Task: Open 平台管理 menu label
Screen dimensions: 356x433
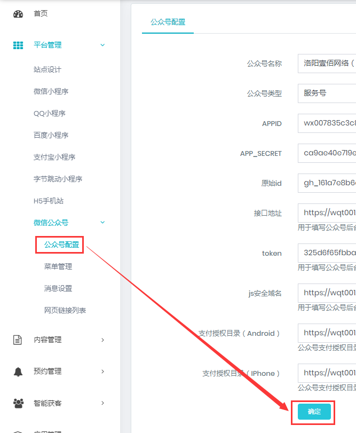Action: [x=48, y=45]
